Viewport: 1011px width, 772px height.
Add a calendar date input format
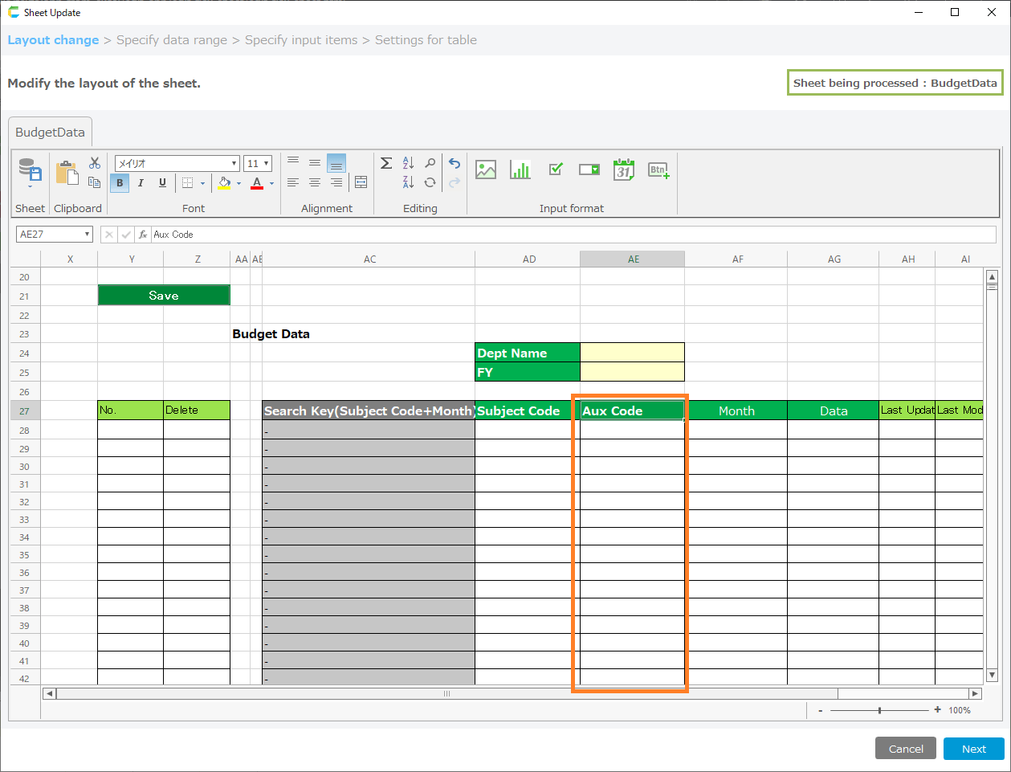point(624,170)
